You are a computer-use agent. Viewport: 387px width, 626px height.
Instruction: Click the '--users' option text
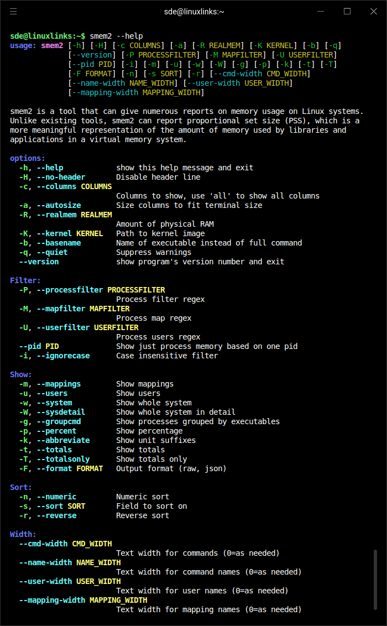52,393
